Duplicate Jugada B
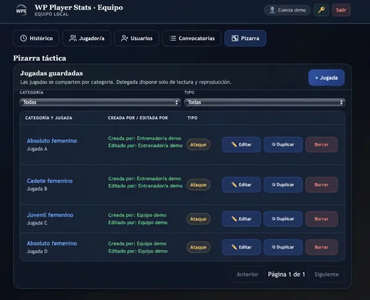 pos(283,185)
